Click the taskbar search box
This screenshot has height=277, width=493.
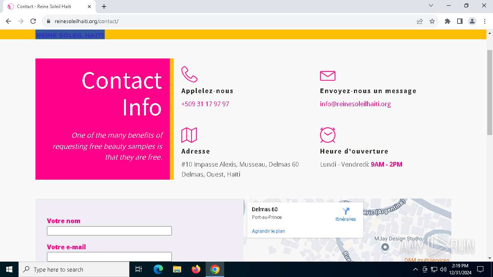tap(74, 269)
